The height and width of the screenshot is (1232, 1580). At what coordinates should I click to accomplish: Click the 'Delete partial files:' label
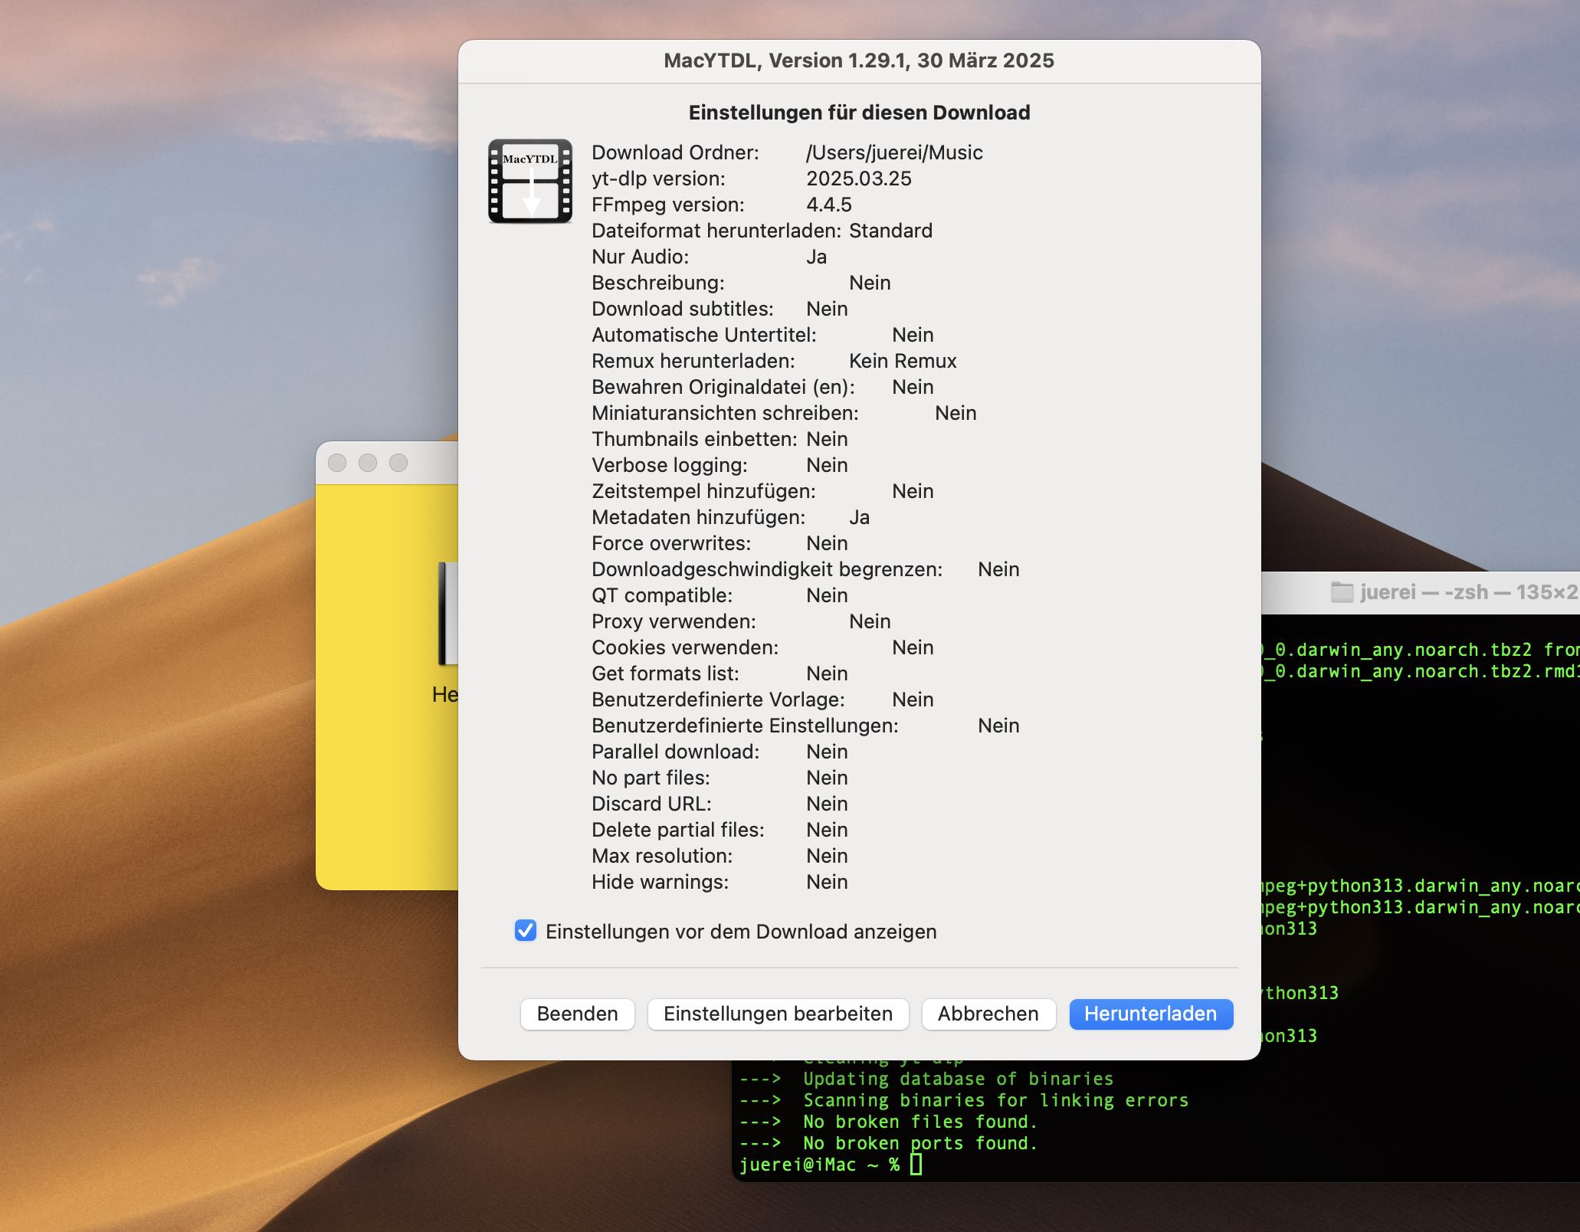tap(677, 830)
